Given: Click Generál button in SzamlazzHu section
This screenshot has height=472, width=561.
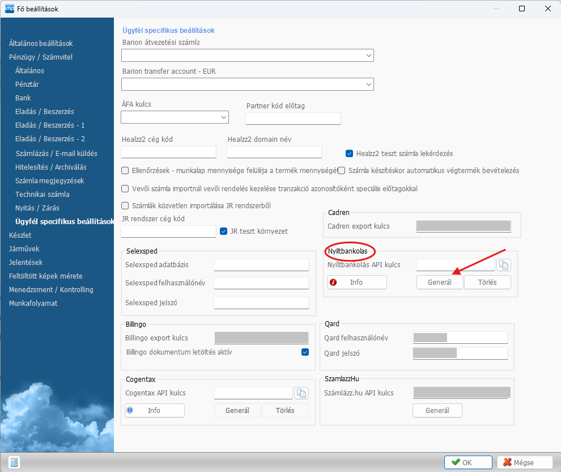Looking at the screenshot, I should [x=437, y=410].
